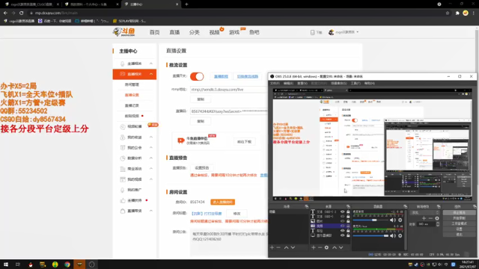Undock the 转场特效 panel
The image size is (479, 269).
pos(439,206)
